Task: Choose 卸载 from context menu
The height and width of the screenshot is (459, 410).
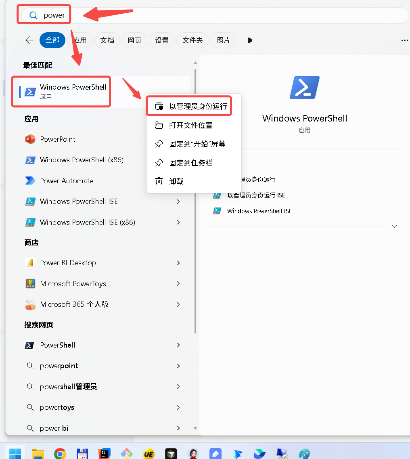Action: click(x=194, y=181)
